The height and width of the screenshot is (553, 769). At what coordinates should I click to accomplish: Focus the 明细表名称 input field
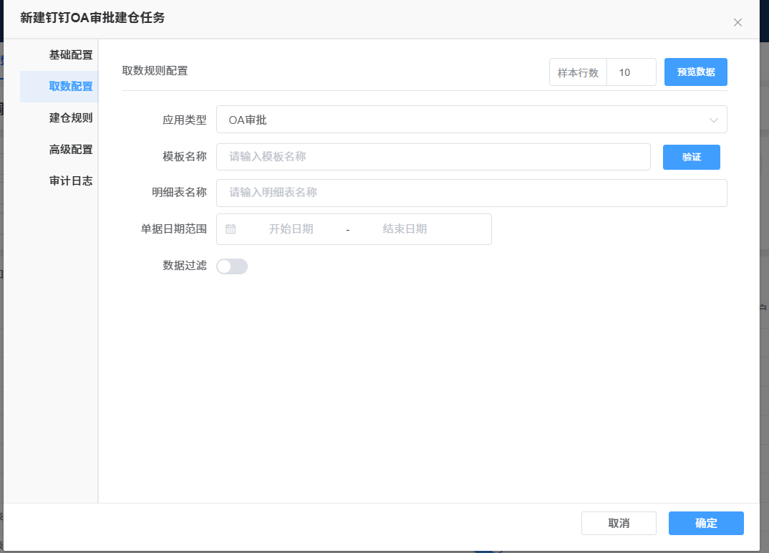pyautogui.click(x=471, y=193)
